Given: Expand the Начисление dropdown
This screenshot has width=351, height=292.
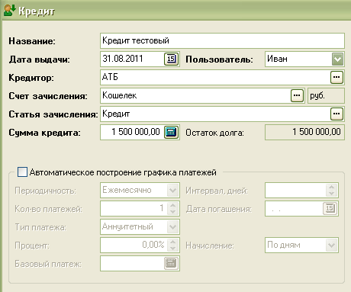Looking at the screenshot, I should [332, 245].
